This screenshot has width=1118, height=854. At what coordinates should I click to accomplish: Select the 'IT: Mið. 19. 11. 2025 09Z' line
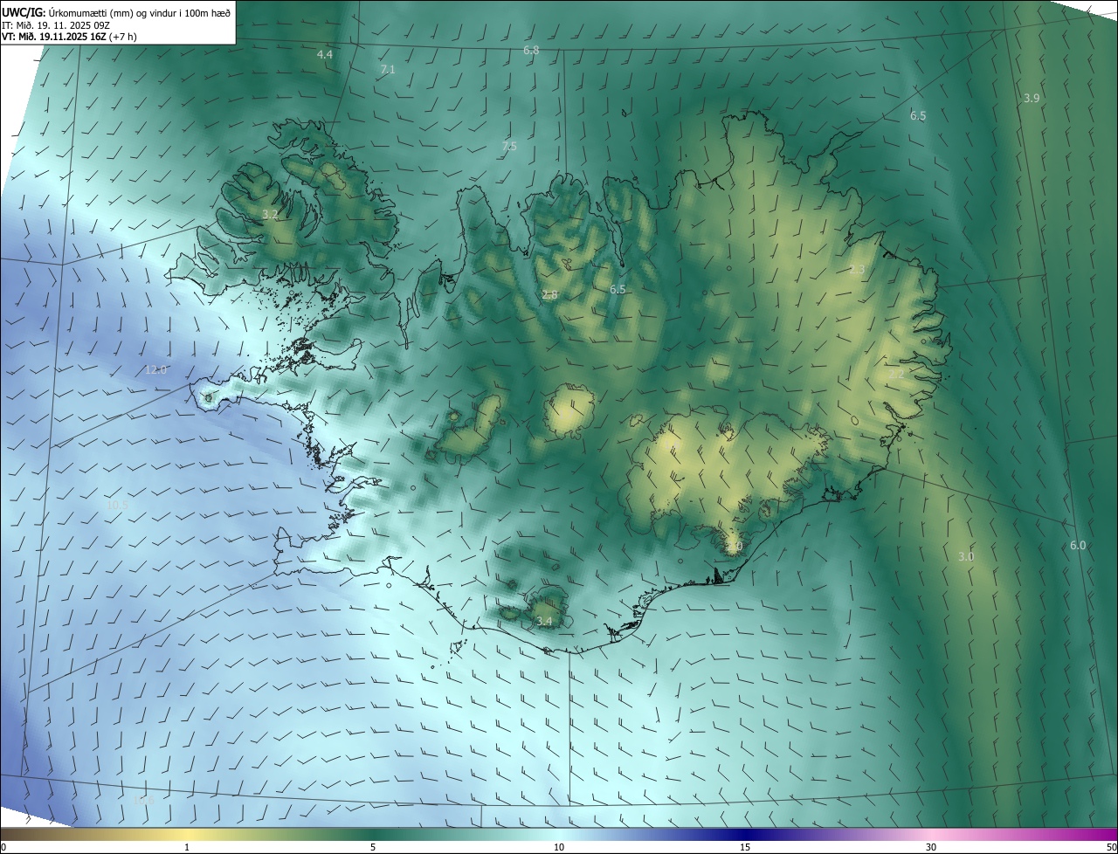55,25
